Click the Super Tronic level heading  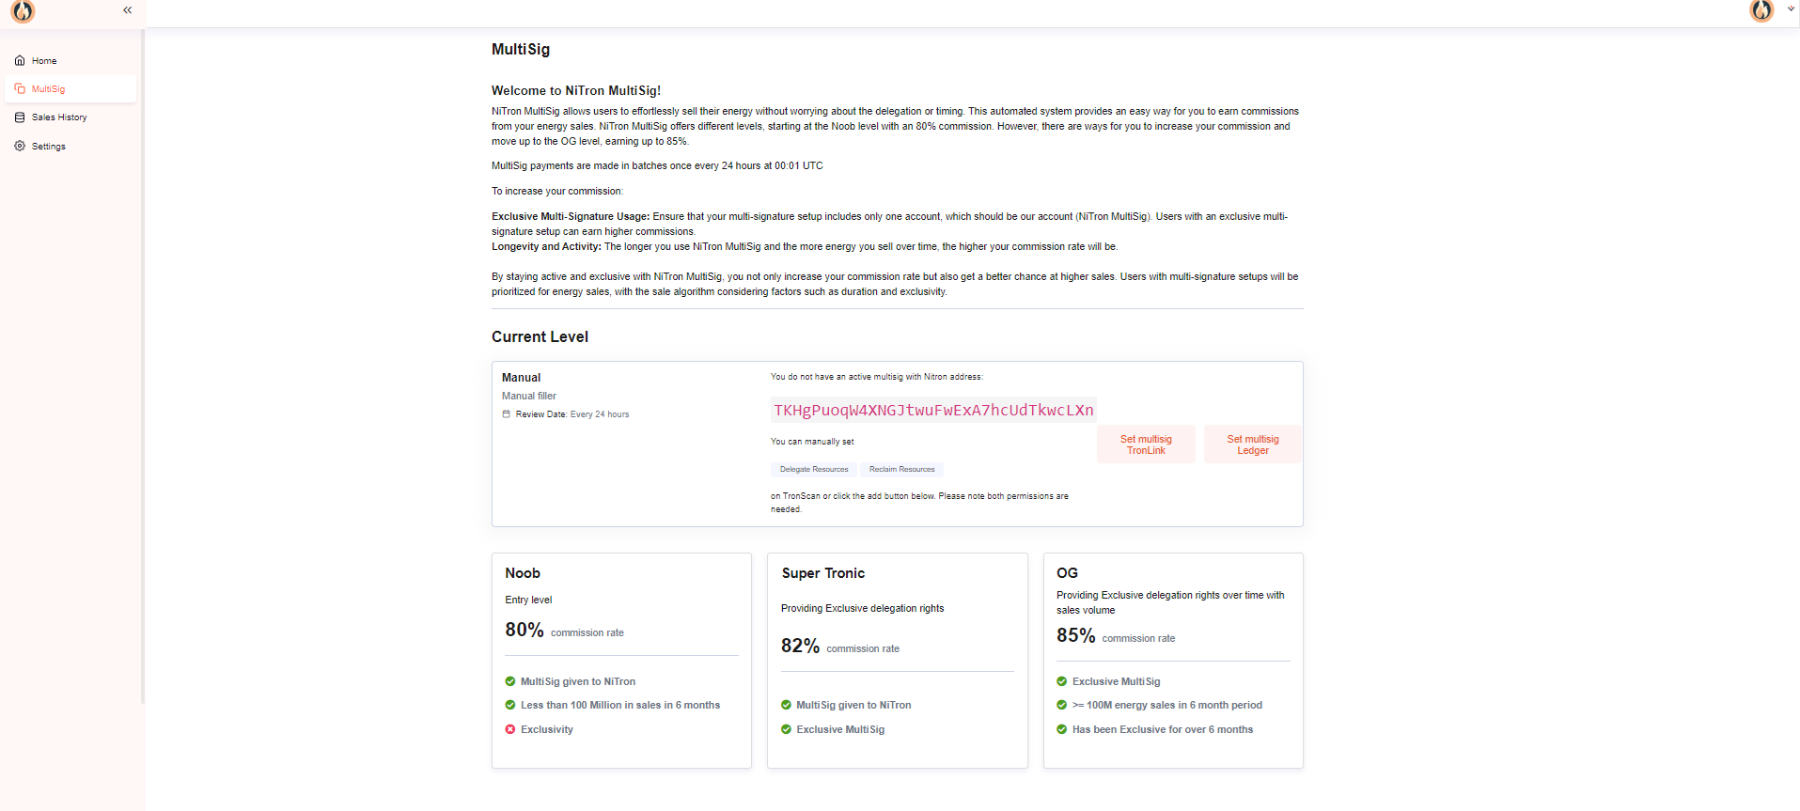[823, 573]
